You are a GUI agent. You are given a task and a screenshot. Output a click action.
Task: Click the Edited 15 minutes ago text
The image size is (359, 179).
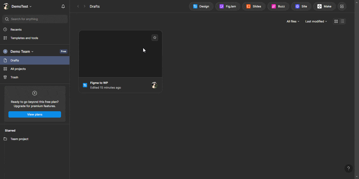coord(106,88)
